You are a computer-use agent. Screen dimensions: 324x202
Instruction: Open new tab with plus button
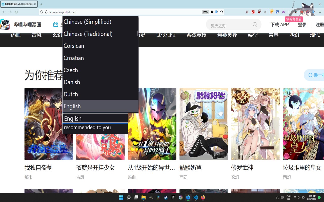click(x=41, y=4)
